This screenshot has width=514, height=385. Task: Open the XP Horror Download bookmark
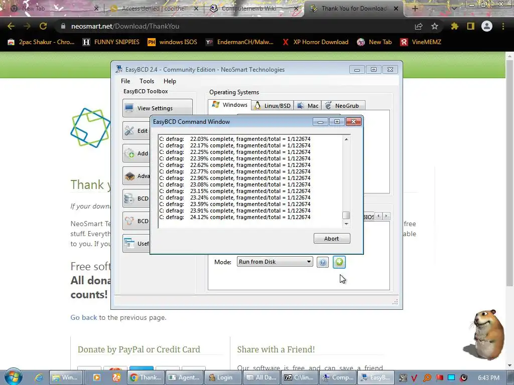pyautogui.click(x=315, y=42)
